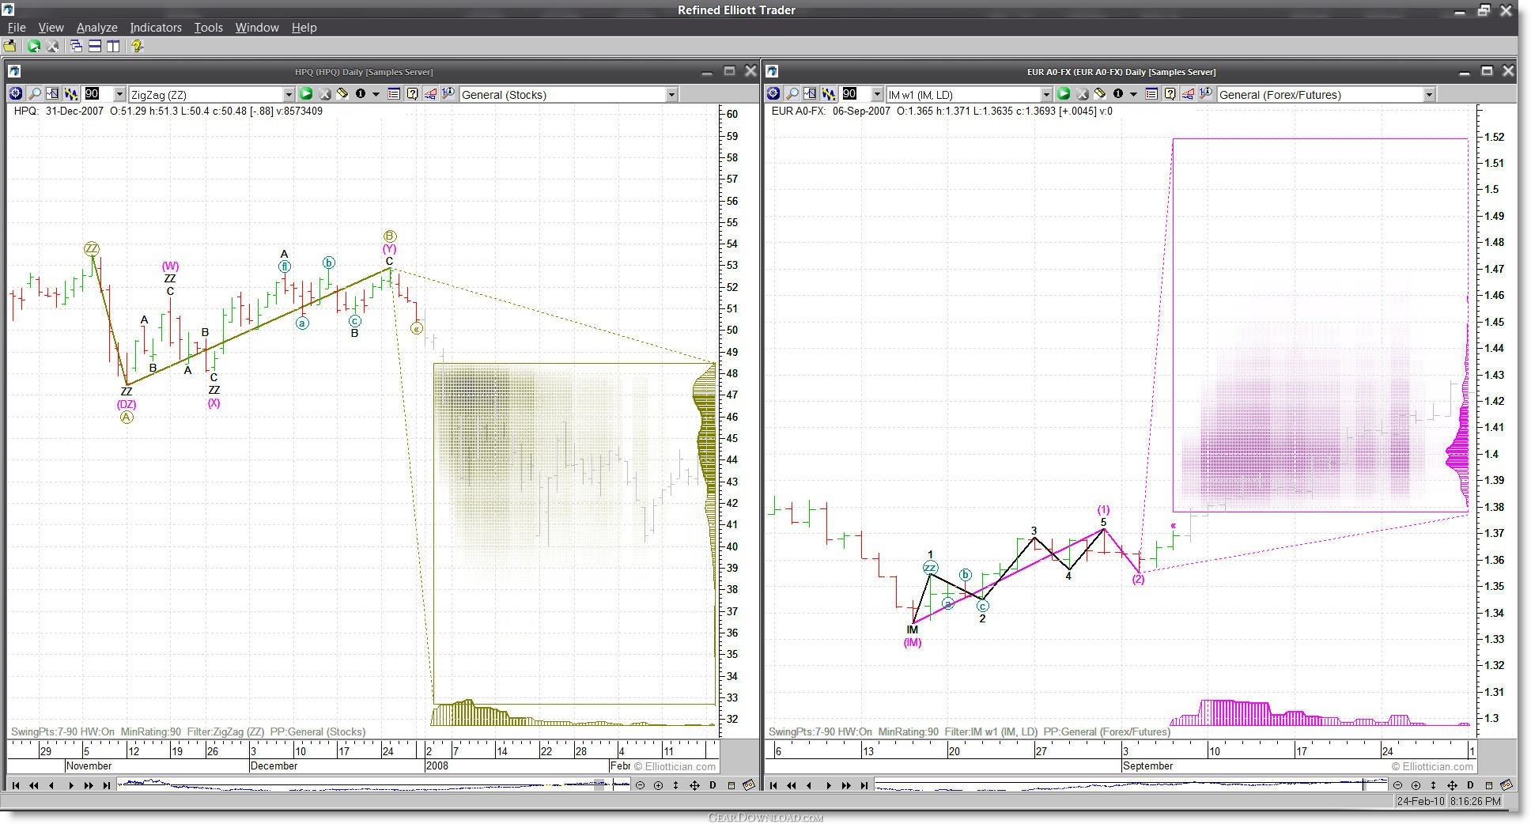Click the open file icon in main toolbar

(10, 46)
